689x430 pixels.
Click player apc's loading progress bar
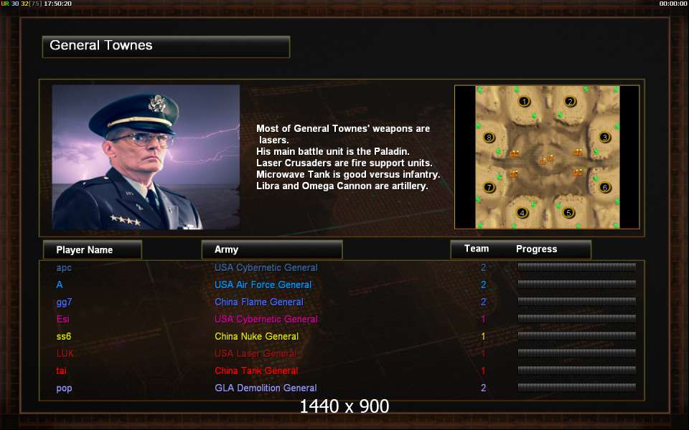[576, 267]
